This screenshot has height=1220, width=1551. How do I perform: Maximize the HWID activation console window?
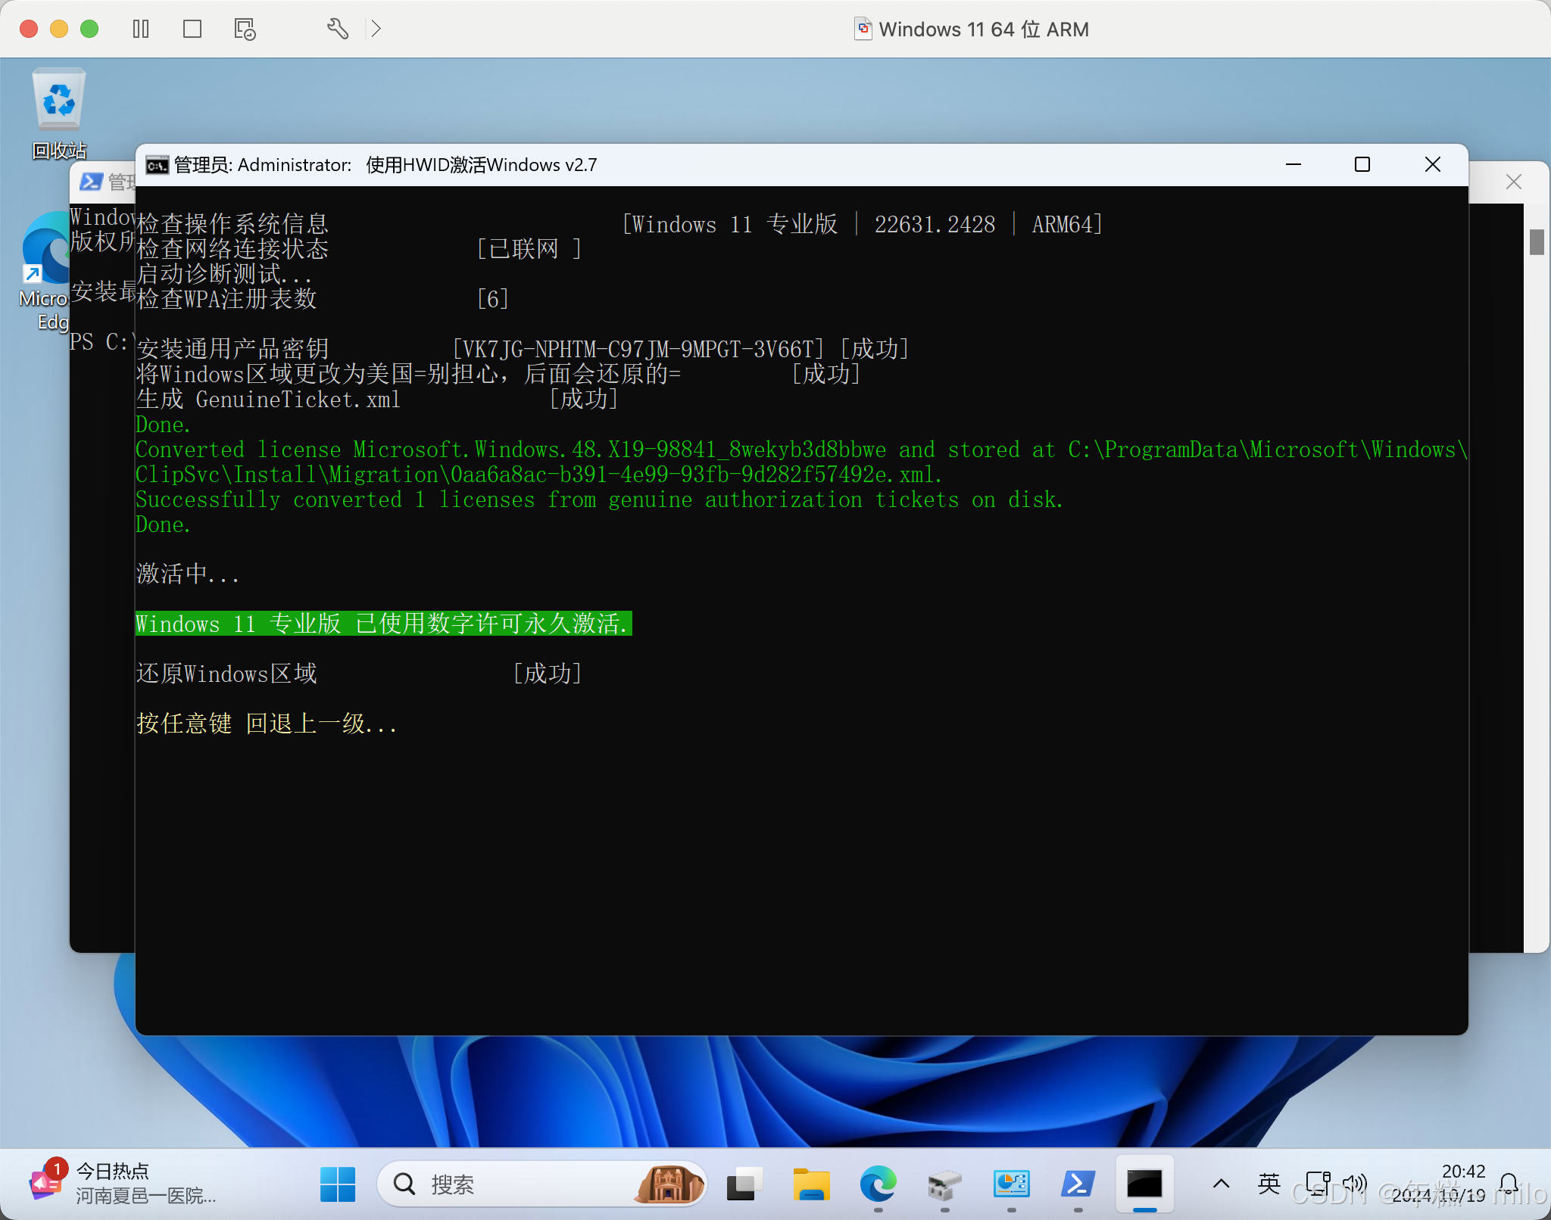1362,164
